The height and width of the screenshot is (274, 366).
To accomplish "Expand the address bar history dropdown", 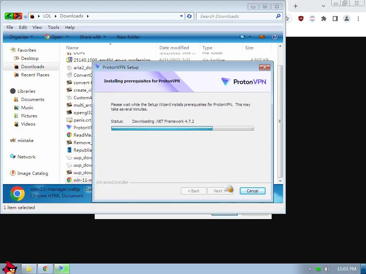I will pos(181,16).
